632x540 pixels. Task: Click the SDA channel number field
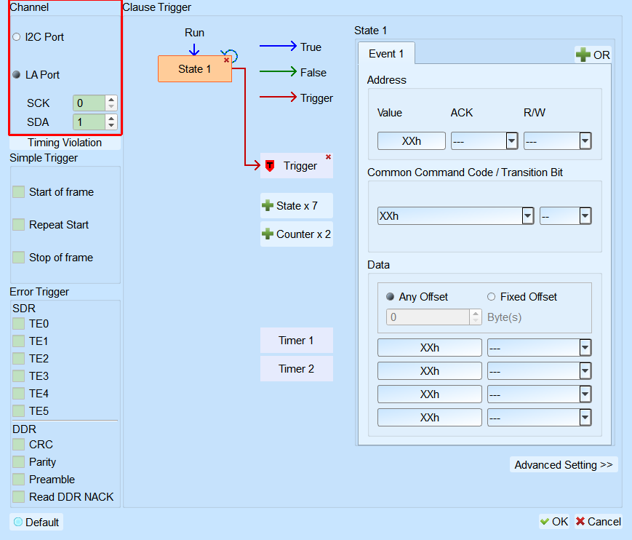89,122
